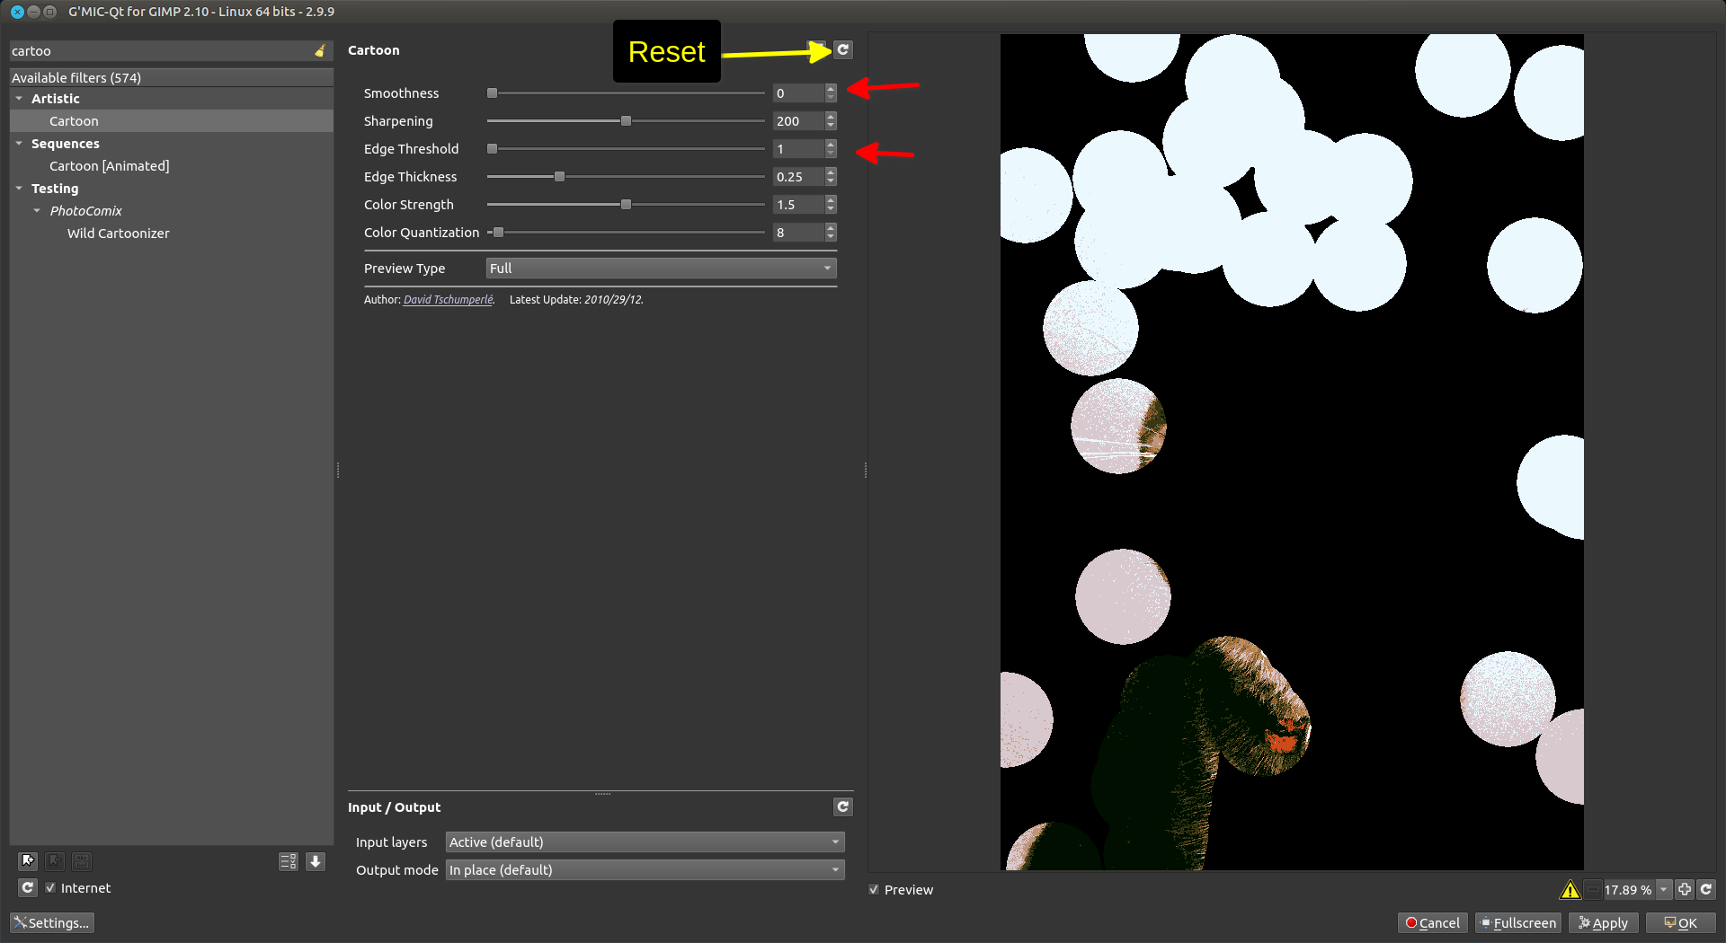Click the Cancel button
This screenshot has height=943, width=1726.
pyautogui.click(x=1433, y=922)
